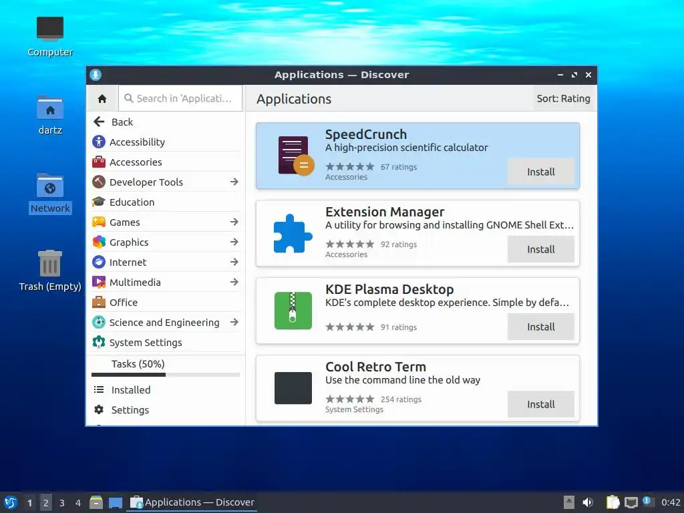Click the Extension Manager puzzle icon
Viewport: 684px width, 513px height.
coord(293,233)
